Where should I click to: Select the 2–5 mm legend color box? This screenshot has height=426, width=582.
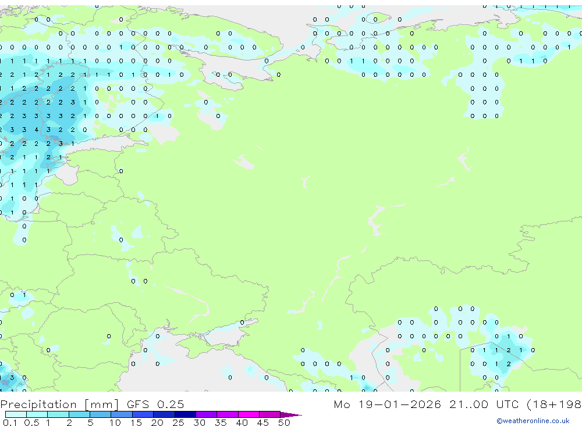79,414
